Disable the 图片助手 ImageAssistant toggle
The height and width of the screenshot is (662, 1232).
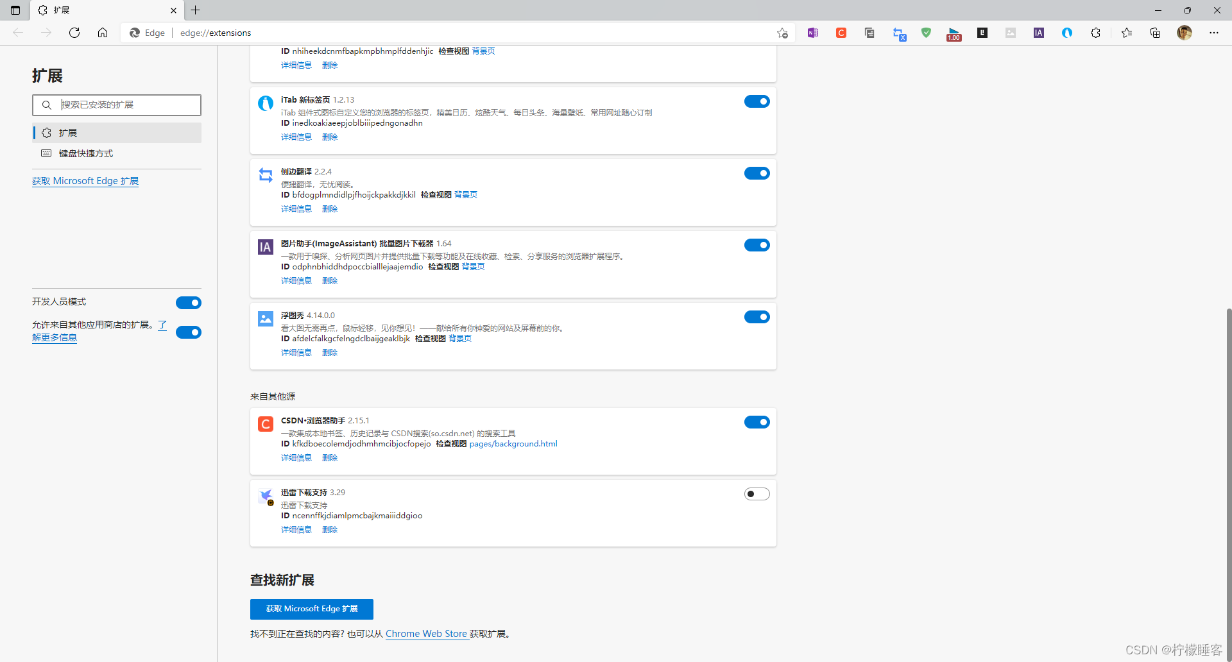click(757, 245)
